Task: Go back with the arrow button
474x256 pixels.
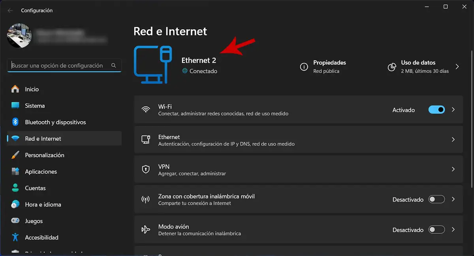Action: pos(10,11)
